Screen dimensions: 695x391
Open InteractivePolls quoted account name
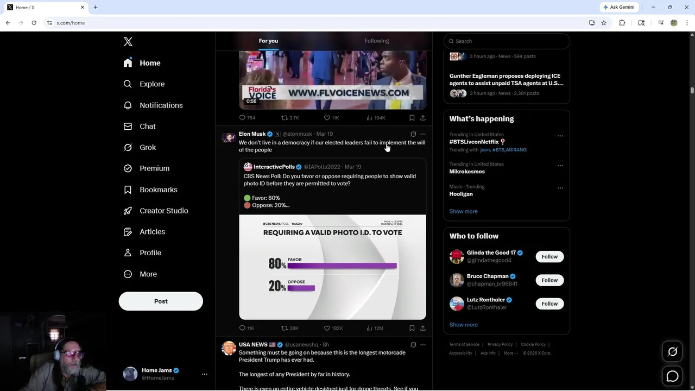click(274, 167)
